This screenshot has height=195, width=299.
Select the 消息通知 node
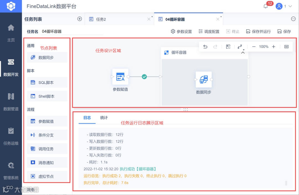[x=47, y=162]
